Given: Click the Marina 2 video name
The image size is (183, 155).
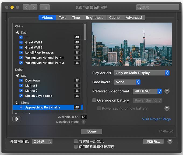Looking at the screenshot, I should tap(31, 91).
